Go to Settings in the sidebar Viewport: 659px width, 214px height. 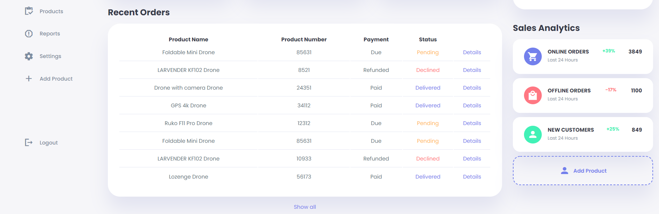click(x=50, y=56)
